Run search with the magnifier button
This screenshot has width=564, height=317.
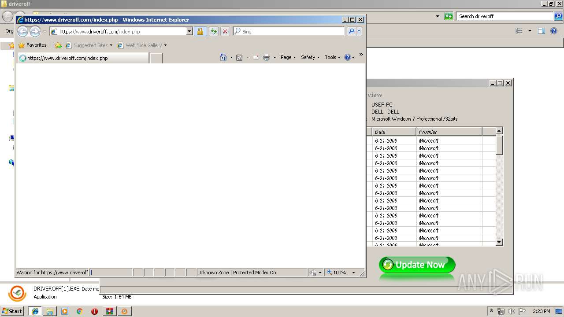point(351,32)
